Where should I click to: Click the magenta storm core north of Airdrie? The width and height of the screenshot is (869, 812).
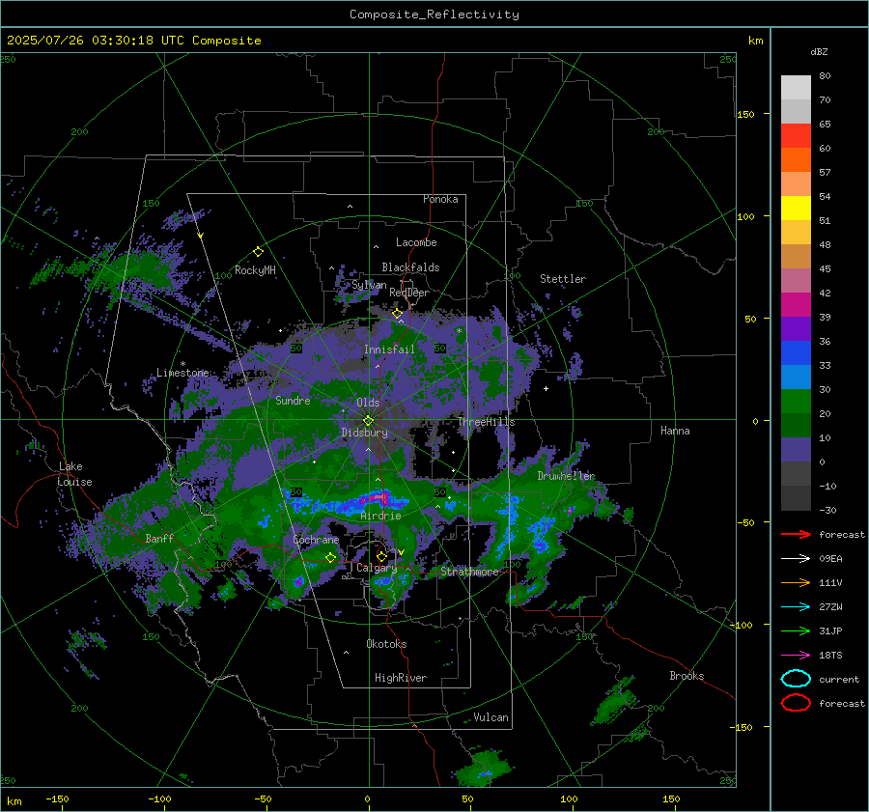point(375,499)
